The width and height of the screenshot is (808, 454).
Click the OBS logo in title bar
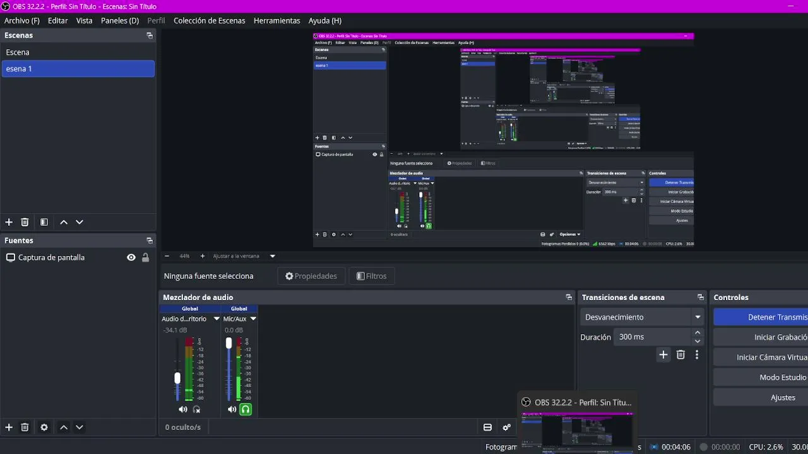6,6
